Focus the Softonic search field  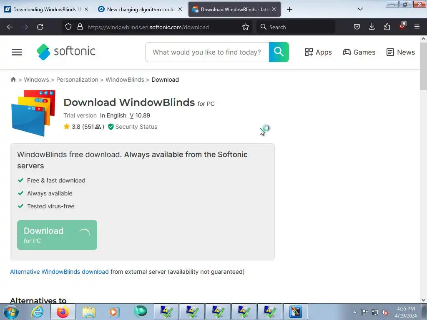pyautogui.click(x=207, y=52)
